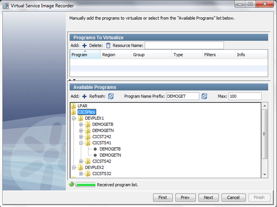Collapse the panel with the splitter up arrow
Image resolution: width=277 pixels, height=207 pixels.
point(70,80)
